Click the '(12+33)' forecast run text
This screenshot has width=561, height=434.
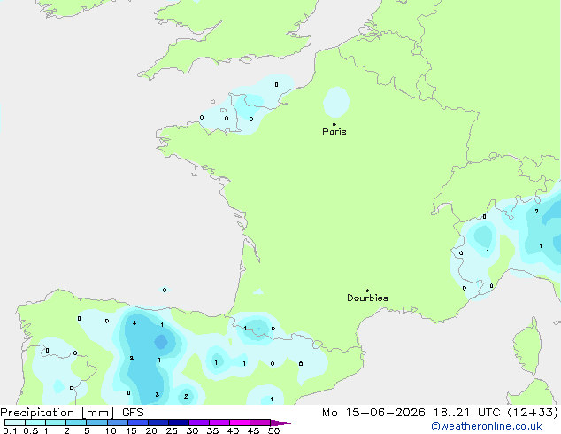(x=533, y=413)
